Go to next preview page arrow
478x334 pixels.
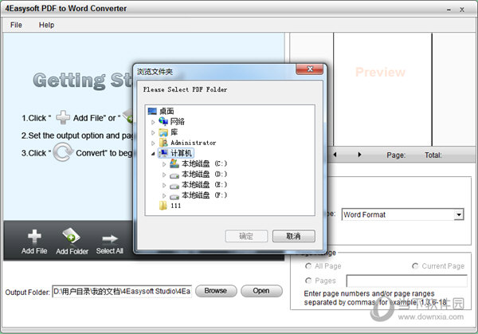point(359,155)
